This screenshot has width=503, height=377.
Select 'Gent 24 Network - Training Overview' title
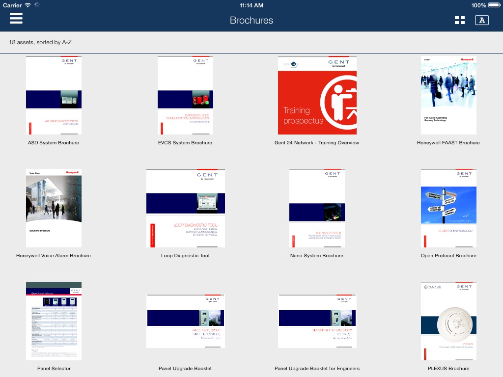click(x=317, y=143)
